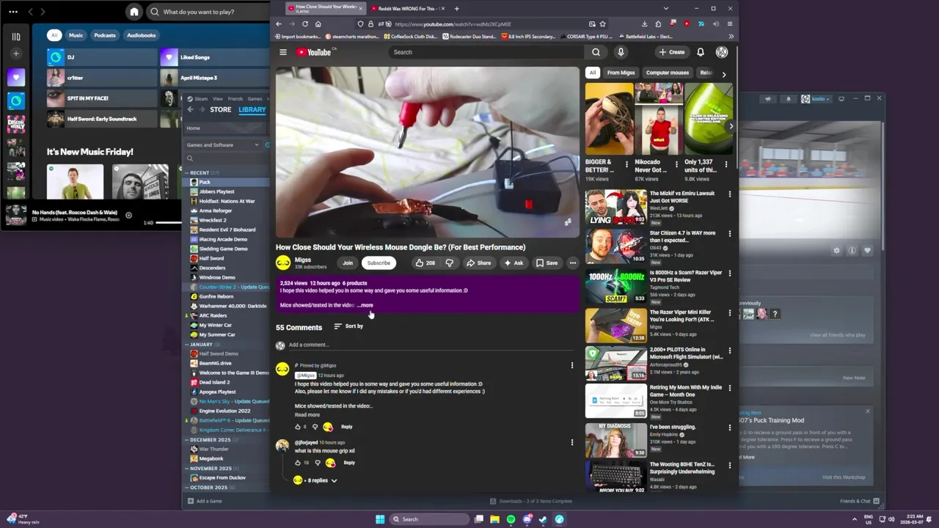Open File Explorer from taskbar
939x528 pixels.
click(x=494, y=519)
